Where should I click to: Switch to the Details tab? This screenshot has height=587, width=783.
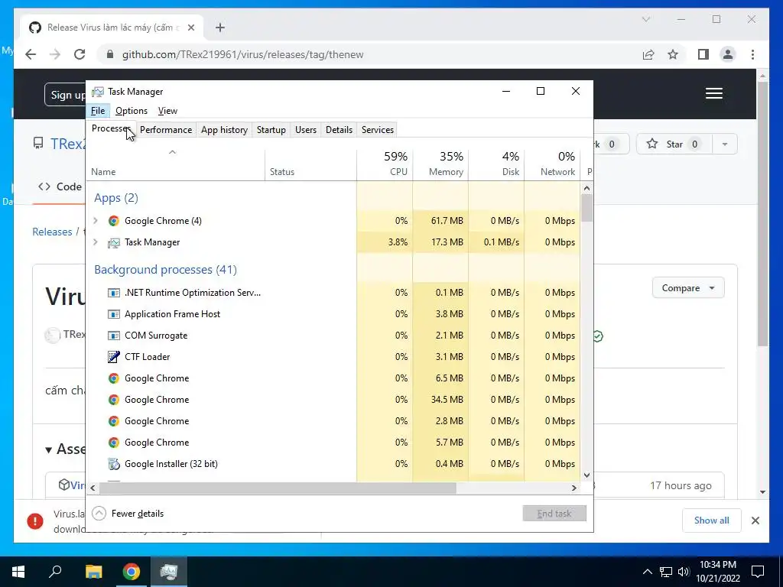339,130
